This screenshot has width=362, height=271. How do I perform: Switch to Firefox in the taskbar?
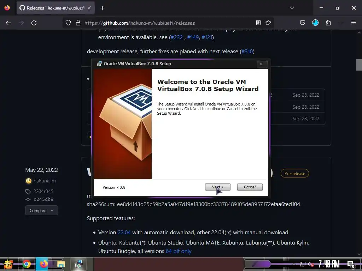(x=43, y=264)
